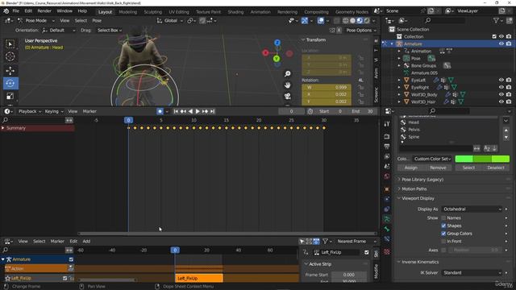The image size is (516, 290).
Task: Toggle camera view icon in viewport
Action: [288, 97]
